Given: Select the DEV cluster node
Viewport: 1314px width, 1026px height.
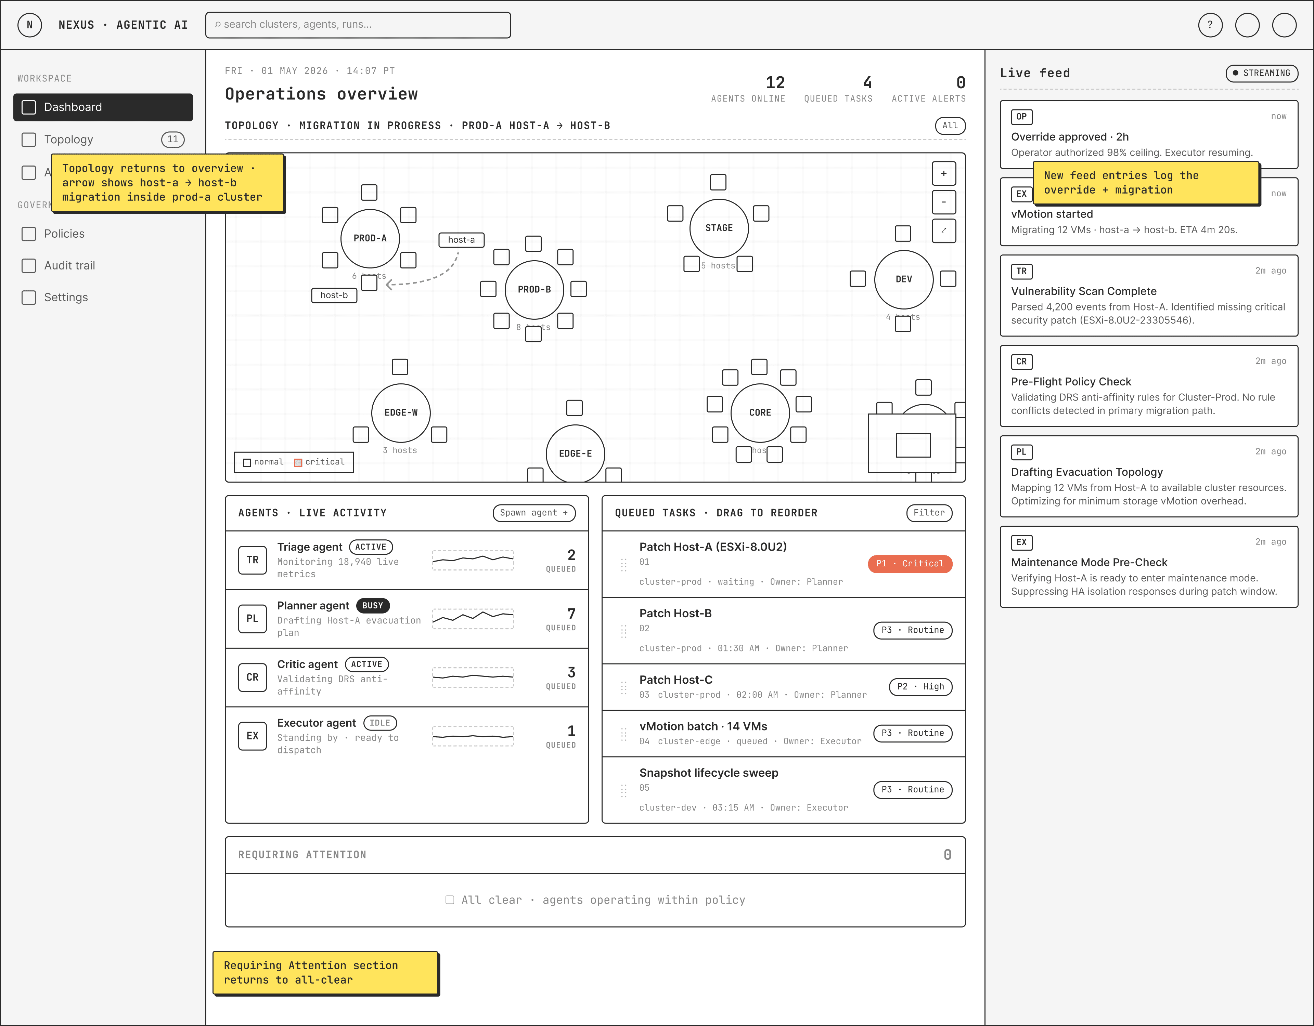Looking at the screenshot, I should click(904, 280).
